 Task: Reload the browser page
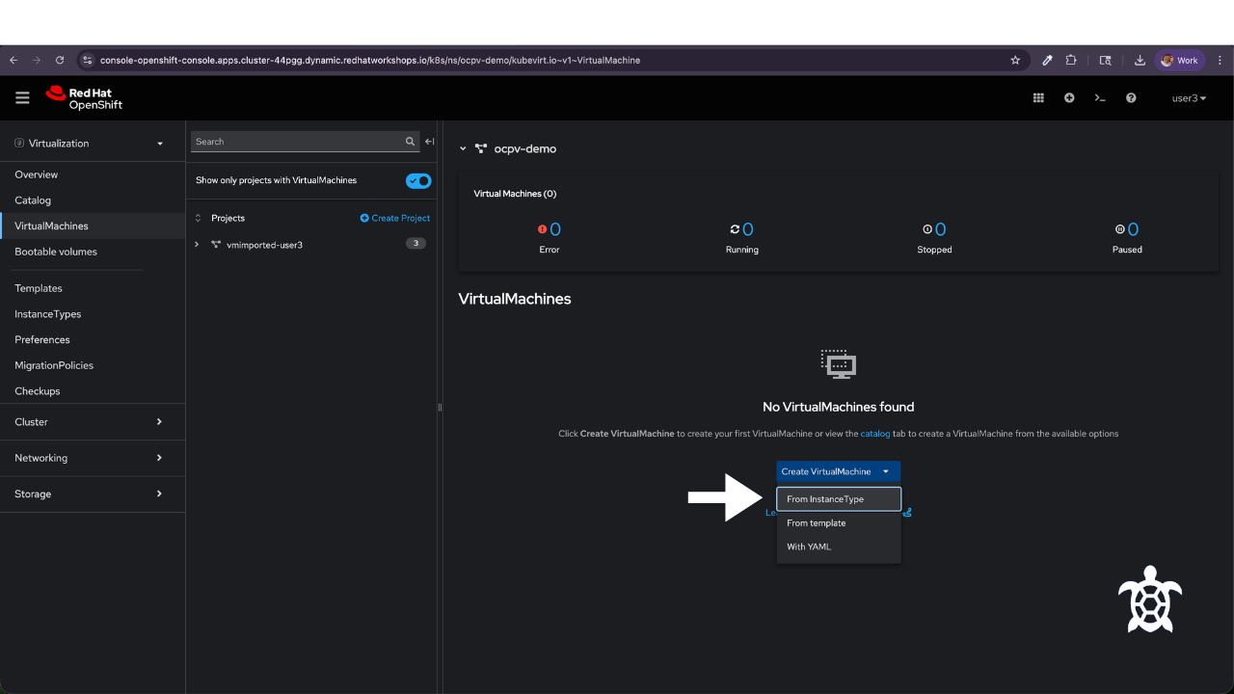[x=60, y=60]
